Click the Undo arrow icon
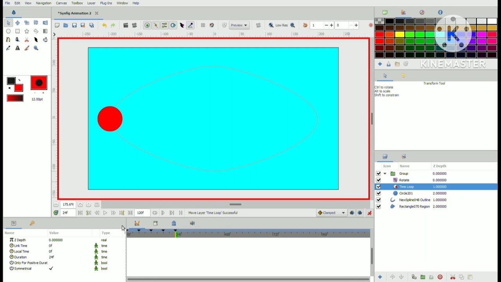Image resolution: width=501 pixels, height=282 pixels. pyautogui.click(x=105, y=25)
